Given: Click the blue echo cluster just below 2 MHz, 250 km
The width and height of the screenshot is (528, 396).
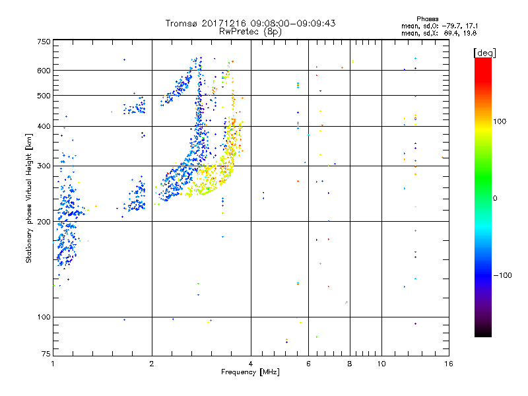Looking at the screenshot, I should click(137, 195).
